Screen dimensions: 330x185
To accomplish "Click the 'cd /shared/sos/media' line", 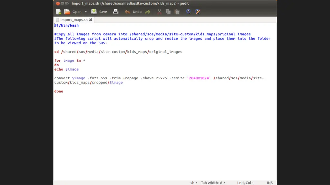I will click(x=118, y=52).
